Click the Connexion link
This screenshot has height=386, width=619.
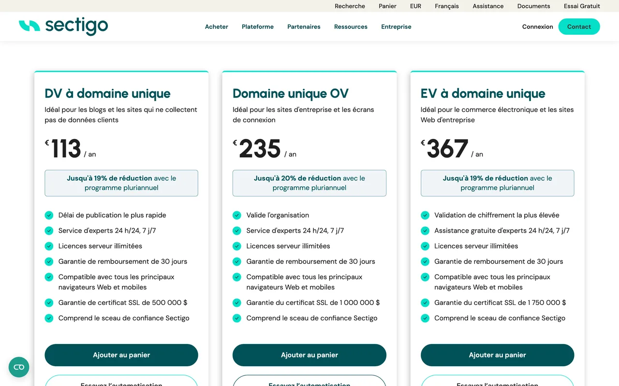click(537, 27)
